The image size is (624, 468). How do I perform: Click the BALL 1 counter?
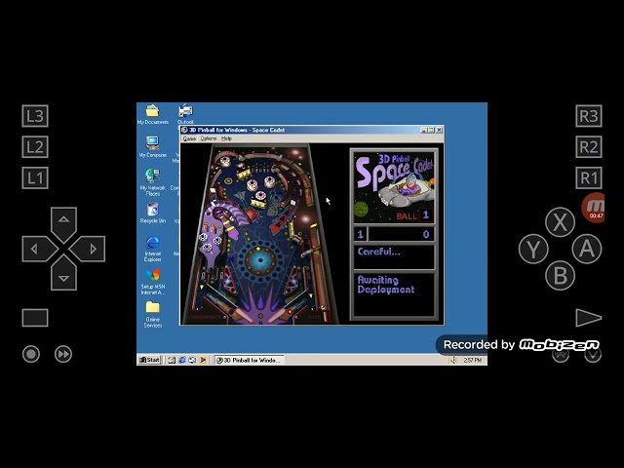[x=413, y=215]
